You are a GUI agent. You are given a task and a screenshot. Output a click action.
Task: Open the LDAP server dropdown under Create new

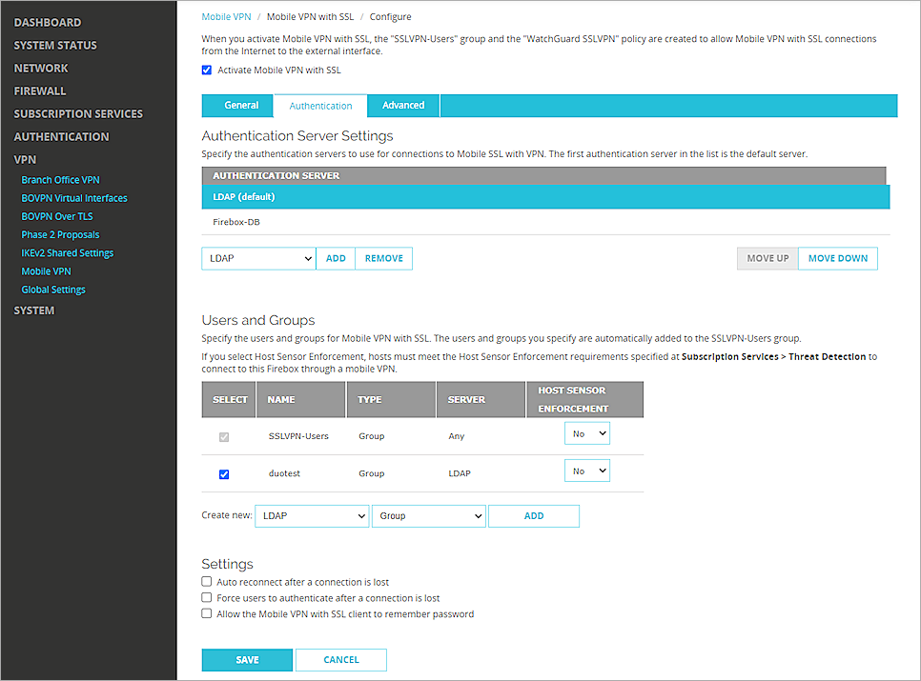[x=312, y=515]
